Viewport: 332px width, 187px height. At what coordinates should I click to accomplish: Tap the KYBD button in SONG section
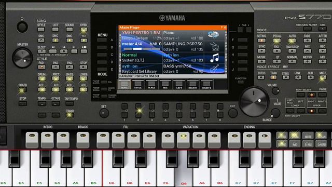point(84,30)
